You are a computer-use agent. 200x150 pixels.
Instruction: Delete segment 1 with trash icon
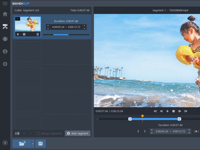[x=38, y=34]
